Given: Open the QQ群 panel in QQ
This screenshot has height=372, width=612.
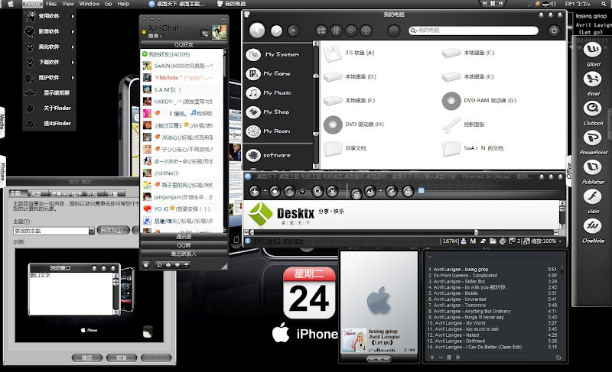Looking at the screenshot, I should pyautogui.click(x=184, y=245).
